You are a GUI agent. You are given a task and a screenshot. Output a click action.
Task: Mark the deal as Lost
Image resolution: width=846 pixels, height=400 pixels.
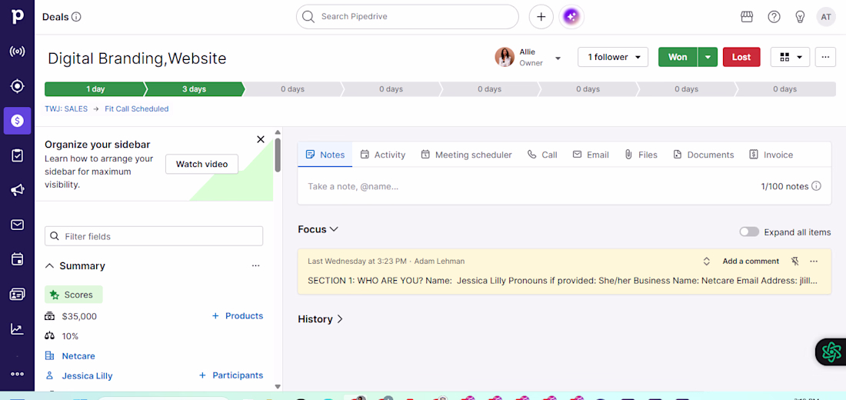point(741,57)
